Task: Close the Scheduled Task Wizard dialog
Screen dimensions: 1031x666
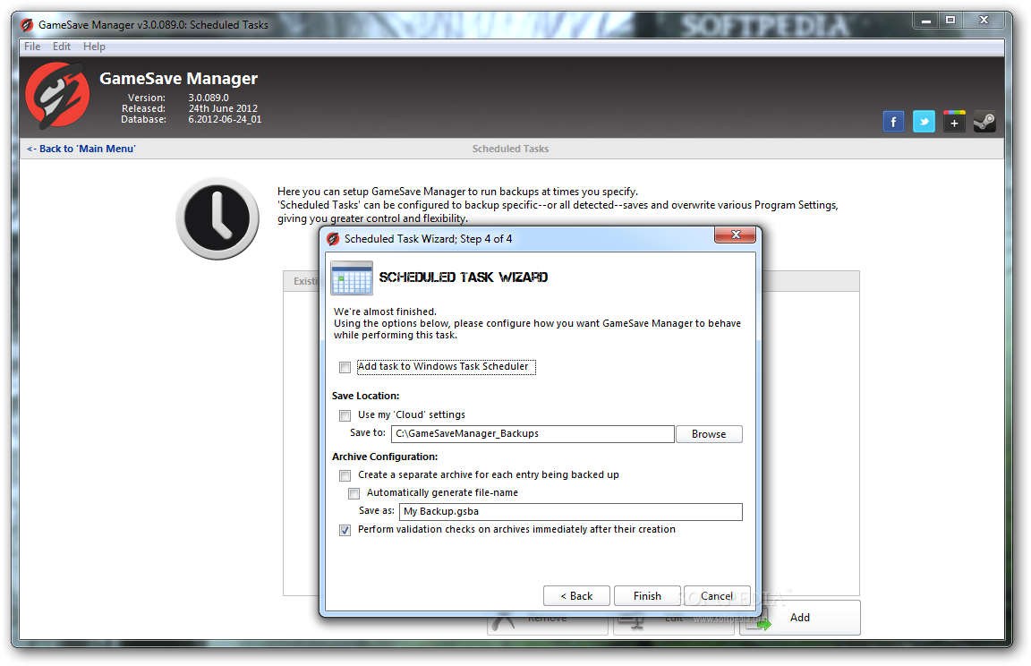Action: [736, 235]
